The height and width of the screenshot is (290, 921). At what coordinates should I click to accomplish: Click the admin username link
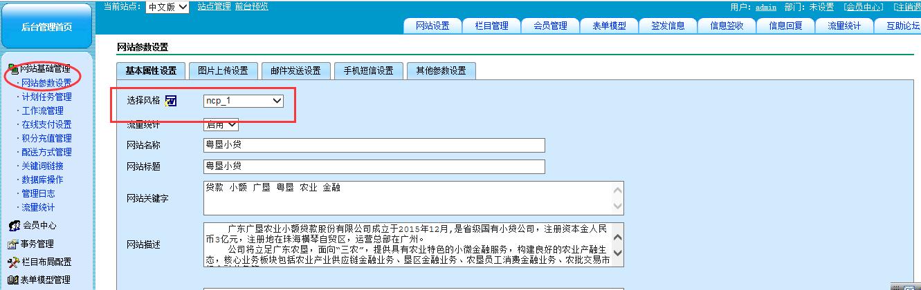click(766, 7)
